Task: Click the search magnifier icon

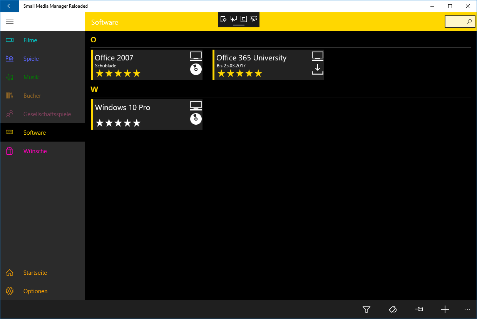Action: point(469,22)
